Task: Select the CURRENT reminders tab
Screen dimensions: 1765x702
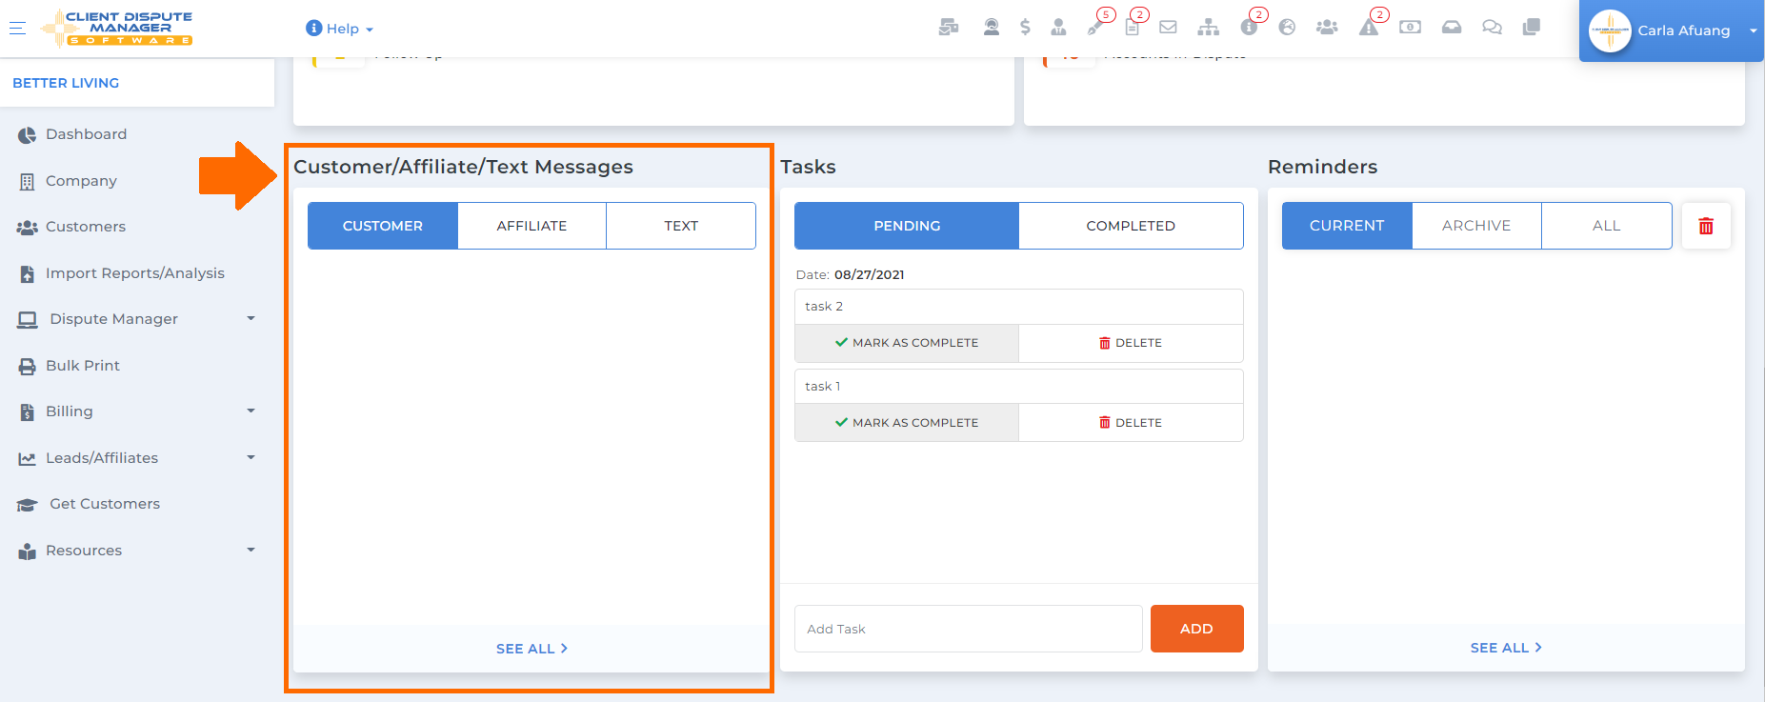Action: click(x=1347, y=226)
